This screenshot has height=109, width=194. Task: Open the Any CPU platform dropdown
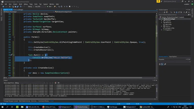40,7
